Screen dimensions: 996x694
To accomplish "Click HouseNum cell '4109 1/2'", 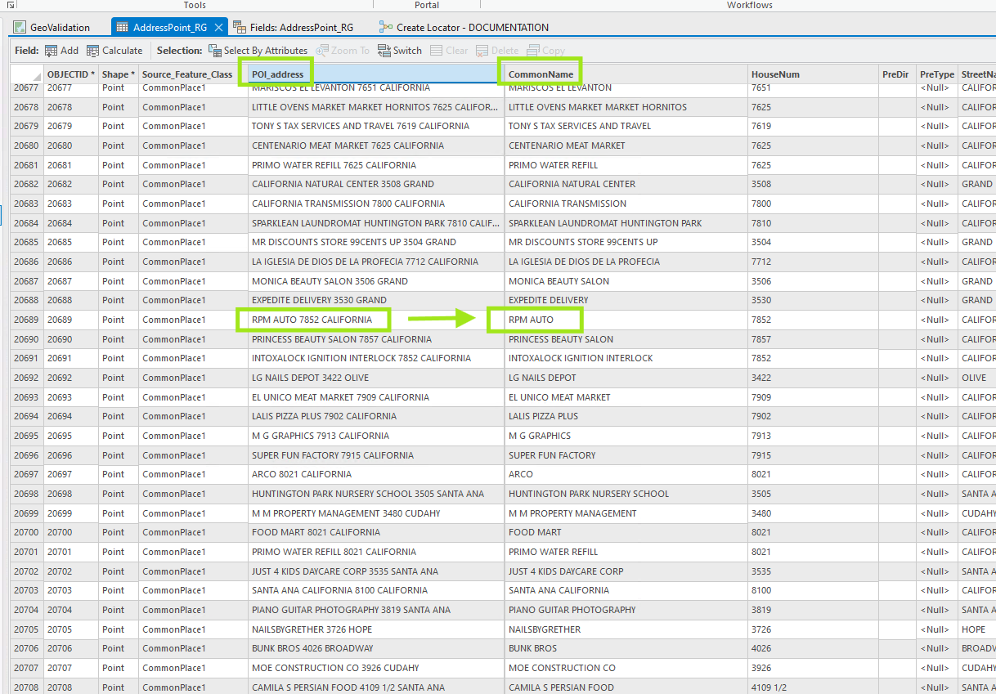I will tap(813, 687).
